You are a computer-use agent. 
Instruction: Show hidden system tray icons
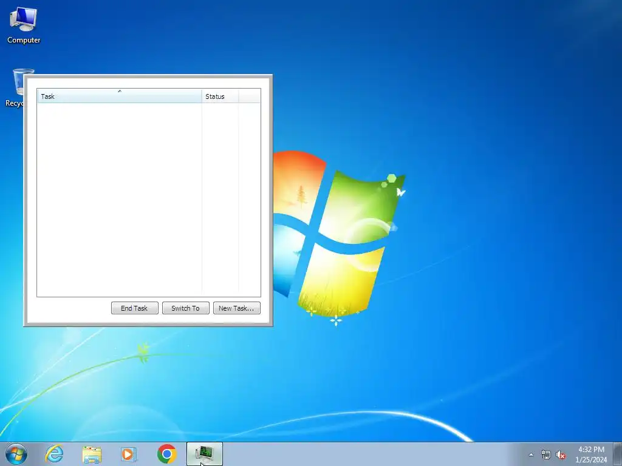coord(531,455)
